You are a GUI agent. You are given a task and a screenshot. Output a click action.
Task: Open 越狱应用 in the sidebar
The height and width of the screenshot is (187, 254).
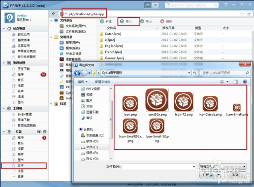pyautogui.click(x=23, y=35)
